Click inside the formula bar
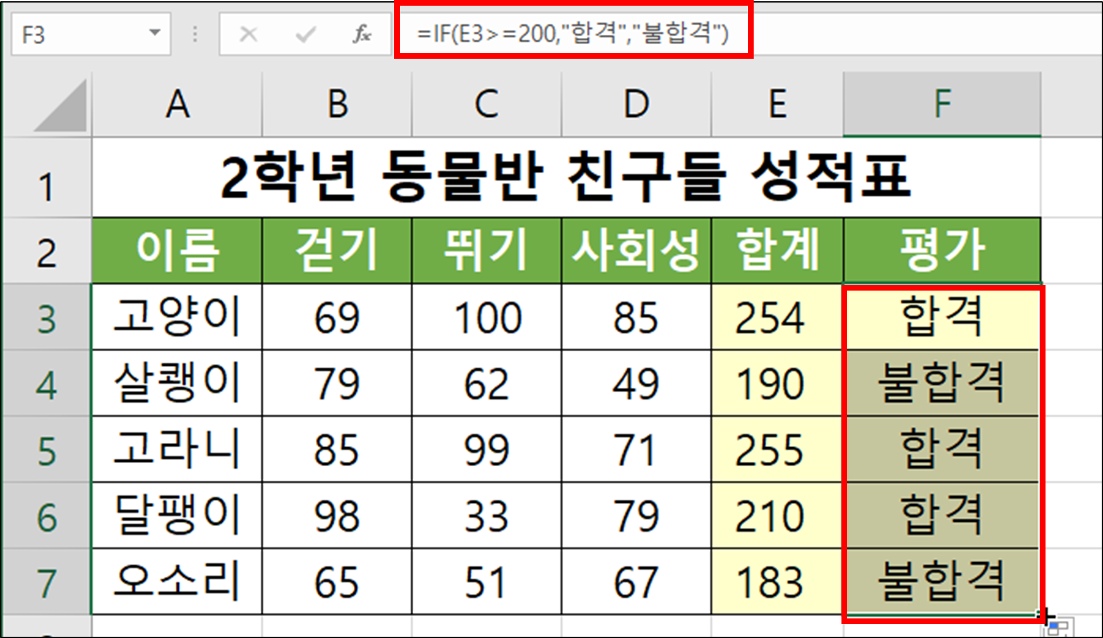 569,35
